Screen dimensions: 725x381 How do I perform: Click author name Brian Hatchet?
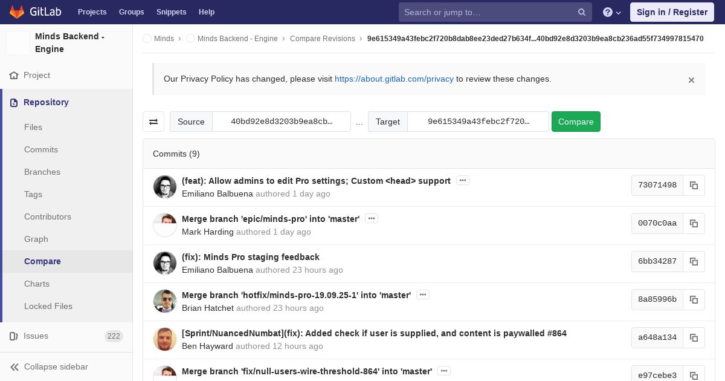click(x=208, y=308)
